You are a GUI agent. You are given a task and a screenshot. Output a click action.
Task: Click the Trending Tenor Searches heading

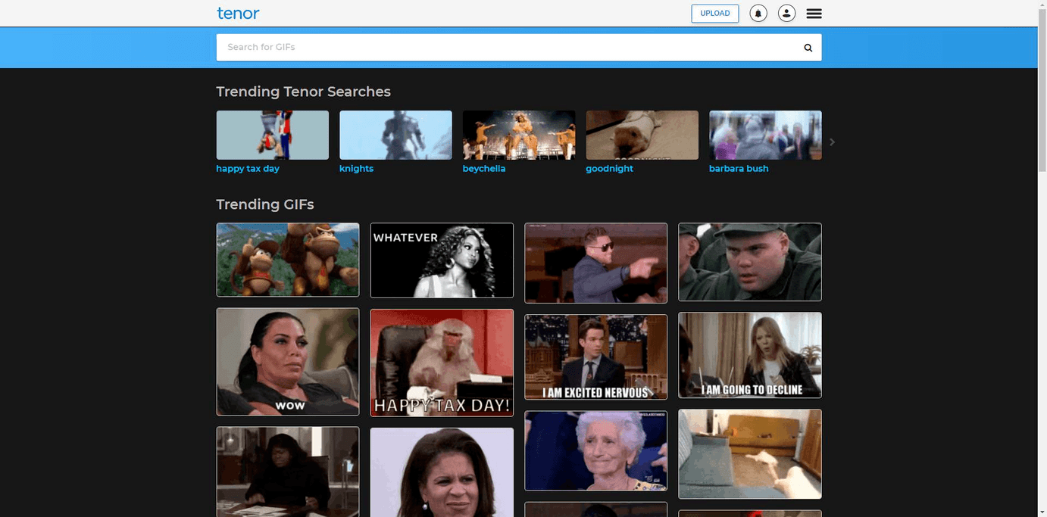(x=303, y=92)
